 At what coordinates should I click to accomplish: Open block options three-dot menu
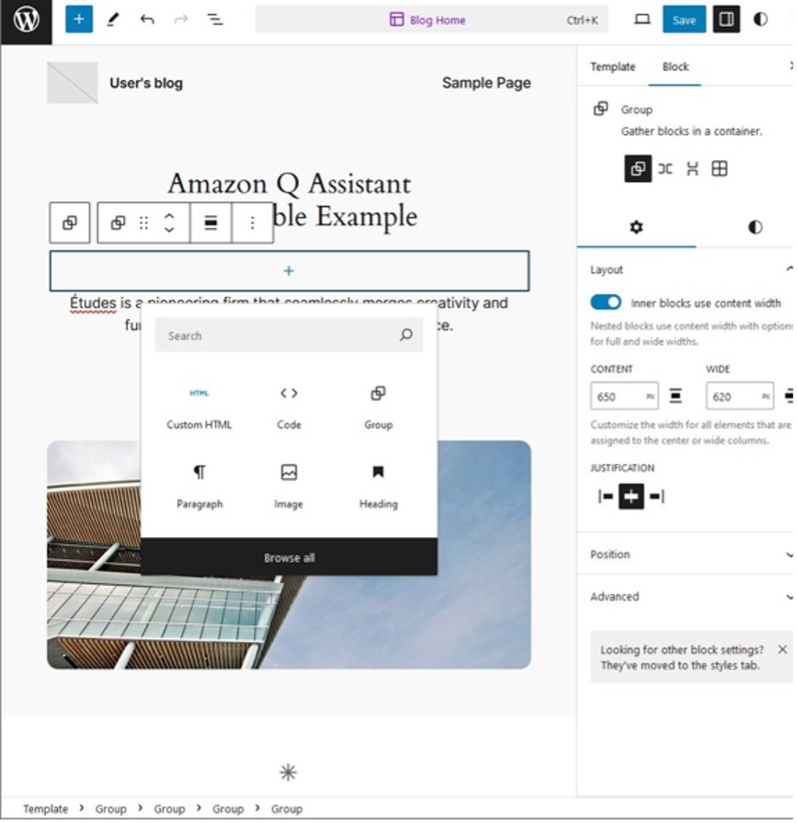(x=253, y=223)
